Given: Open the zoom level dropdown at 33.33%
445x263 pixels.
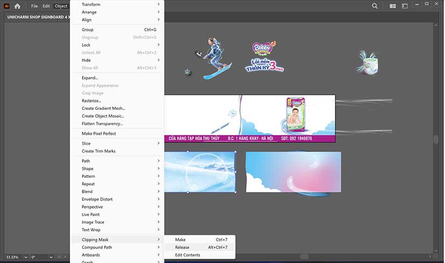Looking at the screenshot, I should (x=25, y=257).
